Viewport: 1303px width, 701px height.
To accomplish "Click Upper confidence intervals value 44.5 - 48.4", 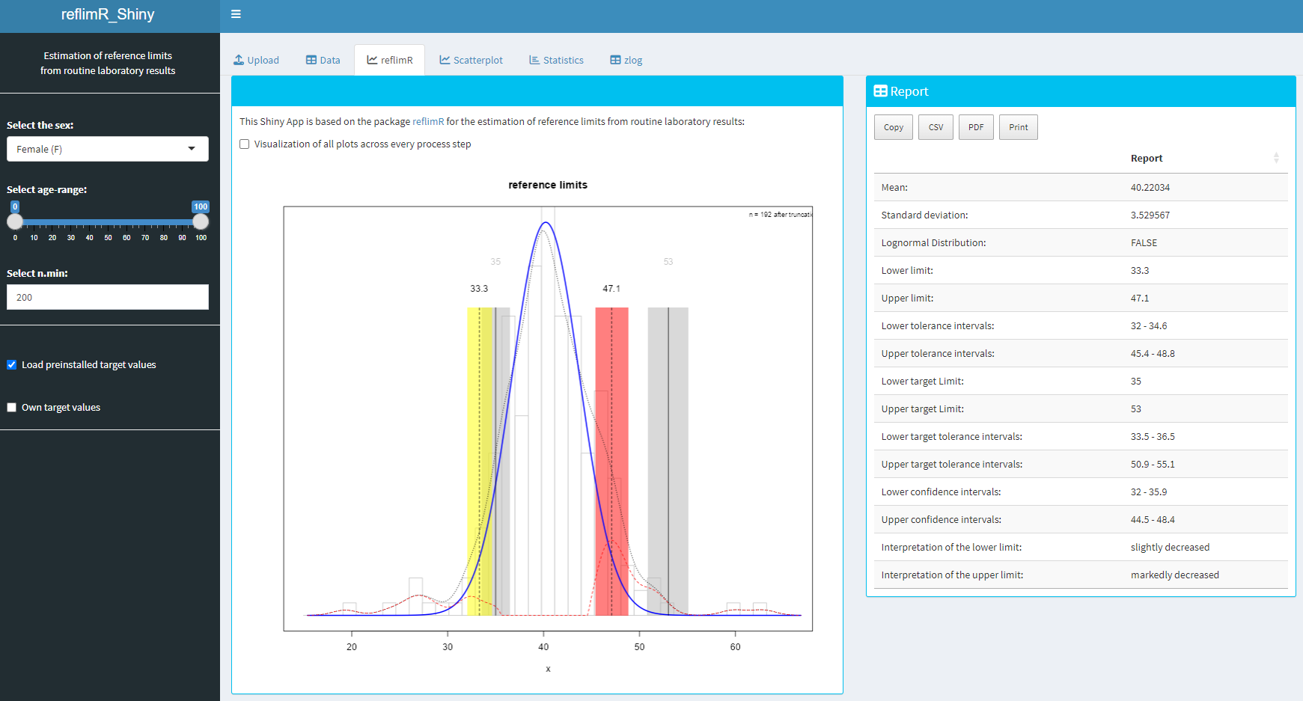I will pyautogui.click(x=1153, y=520).
